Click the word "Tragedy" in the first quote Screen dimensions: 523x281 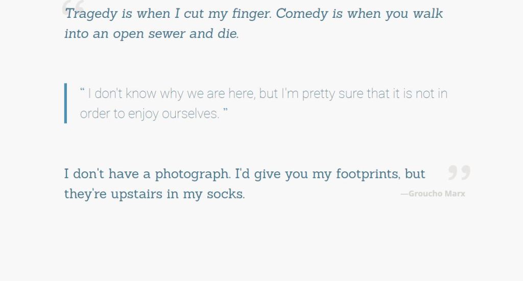pos(91,14)
